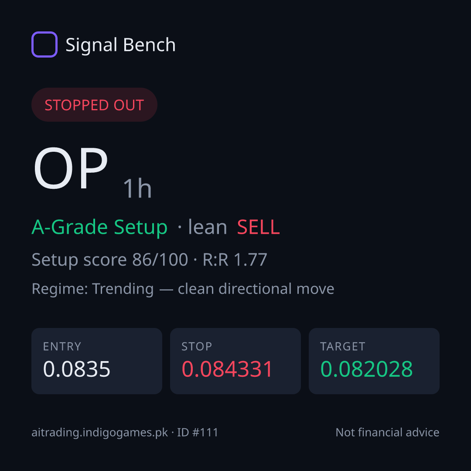Open the STOP price card
Viewport: 471px width, 471px height.
(x=235, y=361)
